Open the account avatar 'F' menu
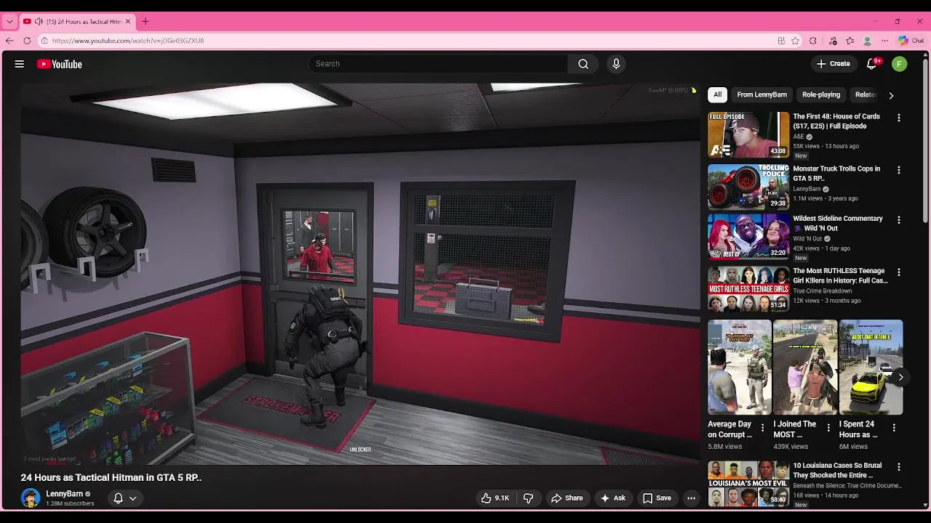This screenshot has height=523, width=931. pyautogui.click(x=900, y=64)
